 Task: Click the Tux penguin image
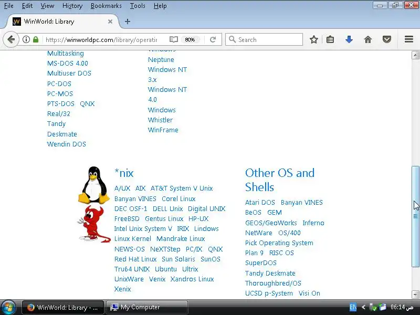[94, 185]
